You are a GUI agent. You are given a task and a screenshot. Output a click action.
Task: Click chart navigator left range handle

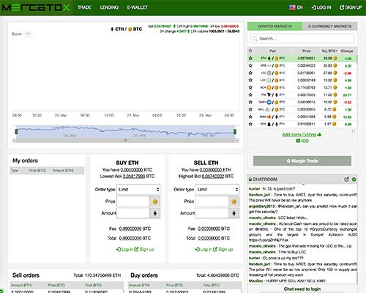(x=16, y=132)
